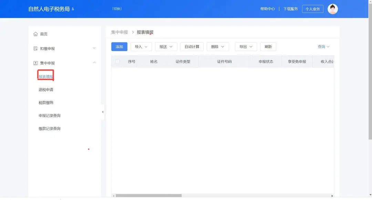Click the 集中申报 sidebar icon
This screenshot has height=200, width=372.
[x=35, y=63]
